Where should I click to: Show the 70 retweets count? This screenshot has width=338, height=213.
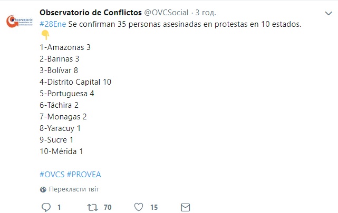pos(108,207)
